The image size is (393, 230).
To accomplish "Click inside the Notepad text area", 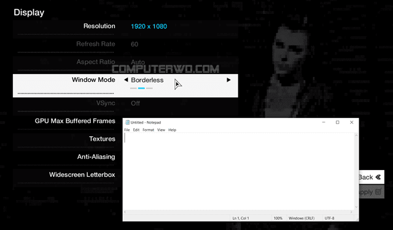I will click(239, 171).
